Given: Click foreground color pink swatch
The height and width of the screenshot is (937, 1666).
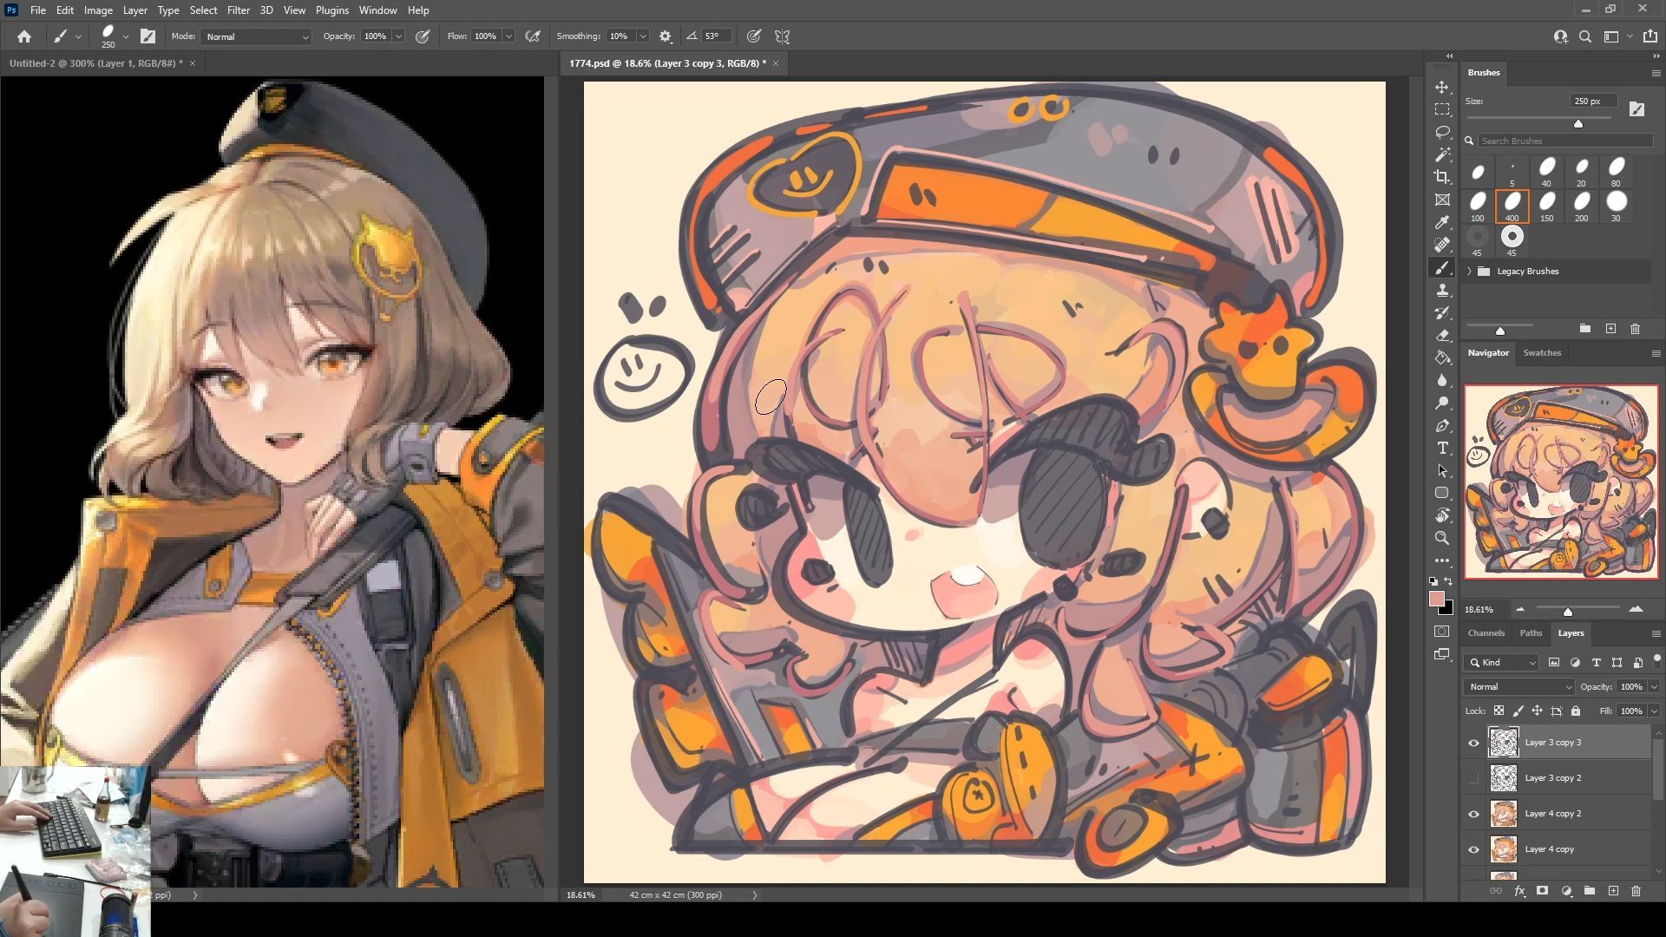Looking at the screenshot, I should tap(1437, 599).
